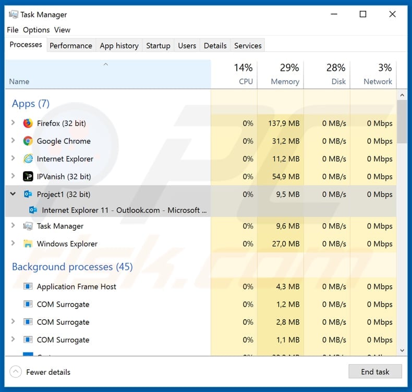Select Internet Explorer 11 - Outlook.com child row
This screenshot has height=392, width=412.
point(201,210)
